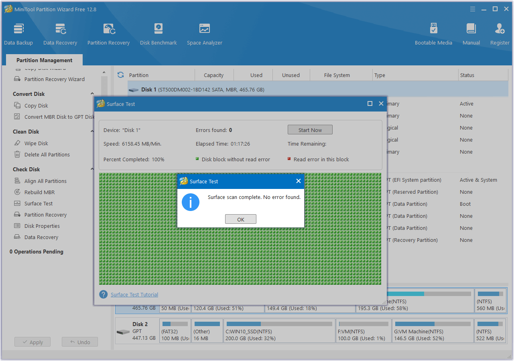
Task: Choose Rebuild MBR in the sidebar
Action: point(39,192)
